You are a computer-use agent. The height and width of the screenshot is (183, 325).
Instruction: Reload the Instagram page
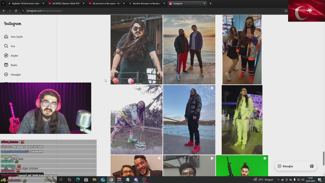16,11
